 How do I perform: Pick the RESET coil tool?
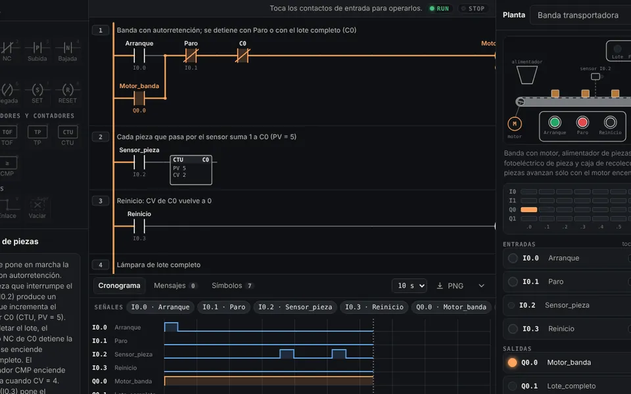pyautogui.click(x=67, y=93)
